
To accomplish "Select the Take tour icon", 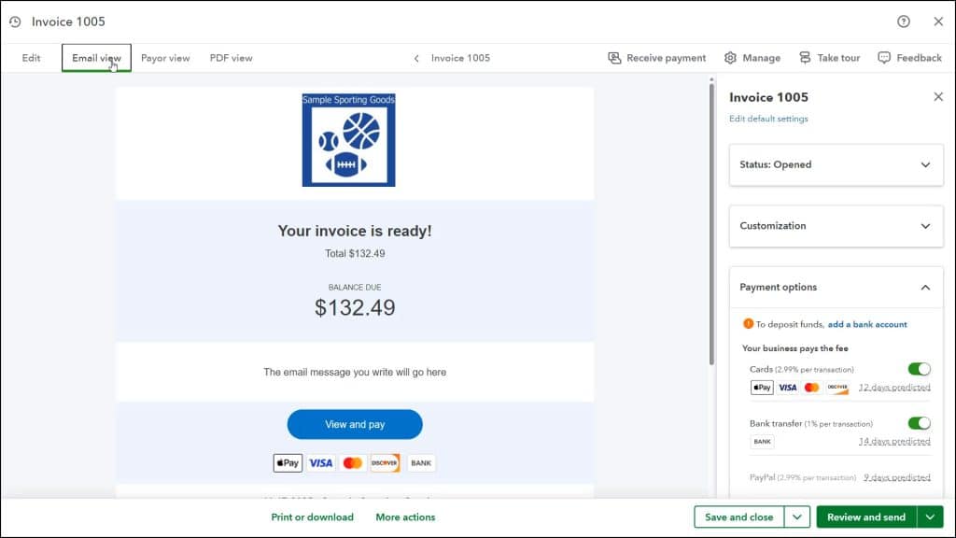I will point(805,57).
